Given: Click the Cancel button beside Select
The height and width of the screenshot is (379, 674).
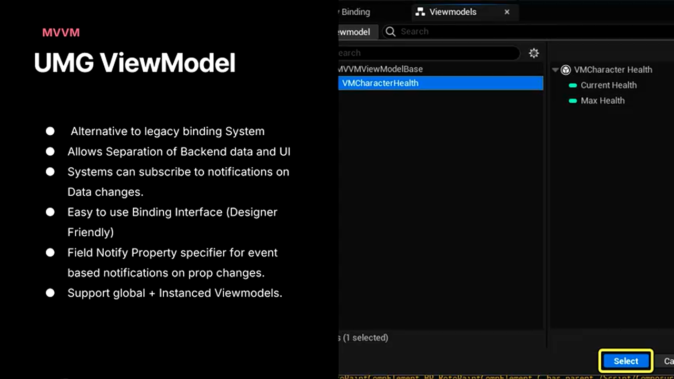Looking at the screenshot, I should 668,361.
